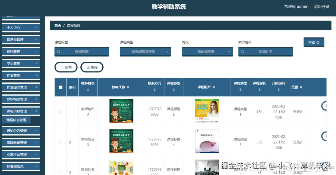
Task: Expand 管理员管理 sidebar menu
Action: click(x=21, y=39)
